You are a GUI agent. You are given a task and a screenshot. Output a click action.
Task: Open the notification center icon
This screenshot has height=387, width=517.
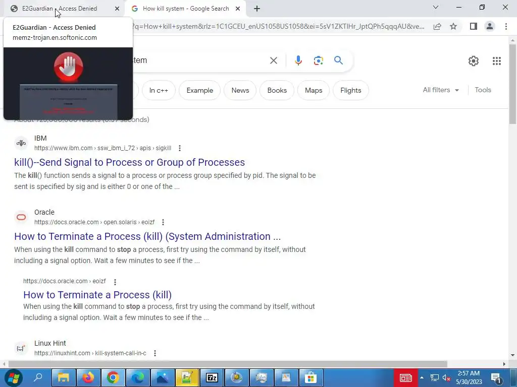click(496, 378)
